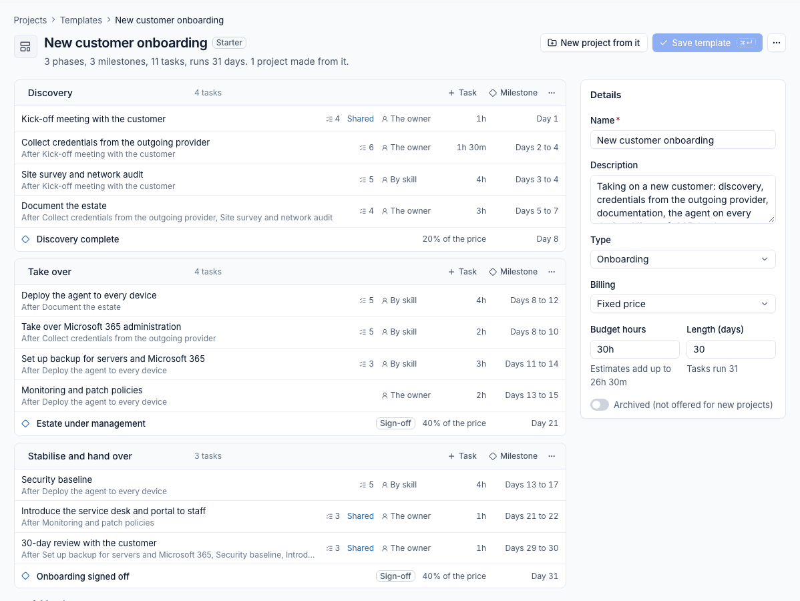Click the Sign-off badge on Estate under management

395,423
